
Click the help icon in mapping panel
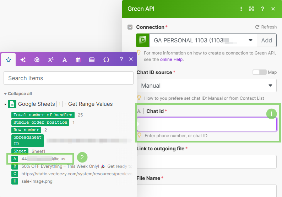121,59
